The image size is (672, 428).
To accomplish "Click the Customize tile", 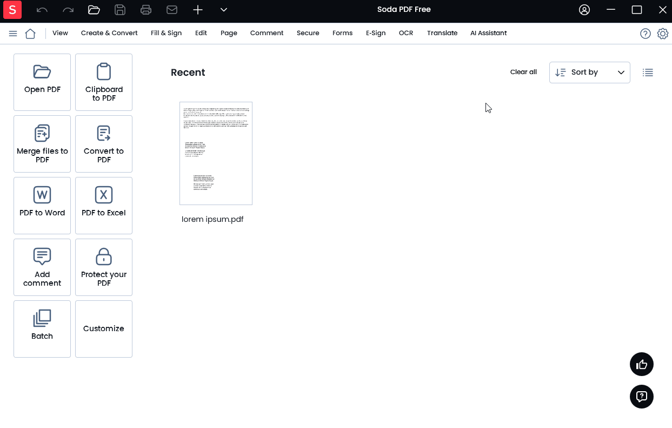I will (x=104, y=329).
